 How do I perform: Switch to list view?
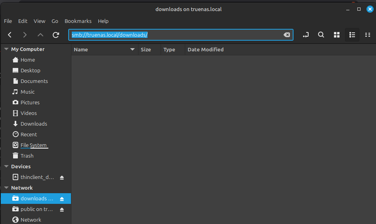352,35
